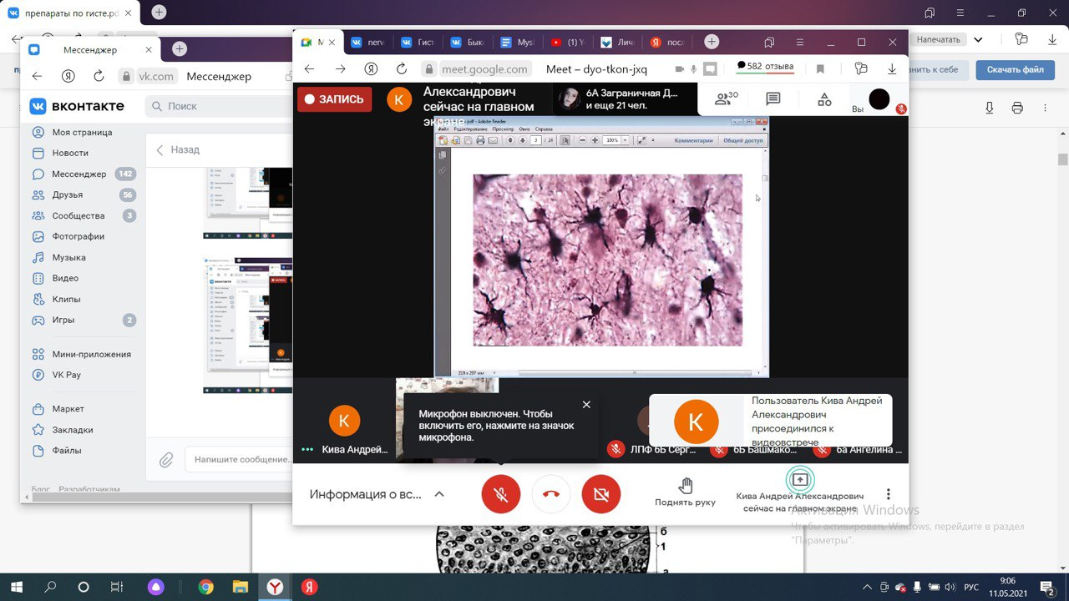Open a new tab in Meet browser window
Screen dimensions: 1069x601
click(712, 42)
